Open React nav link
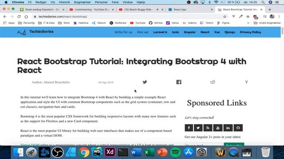This screenshot has height=159, width=284. (205, 32)
